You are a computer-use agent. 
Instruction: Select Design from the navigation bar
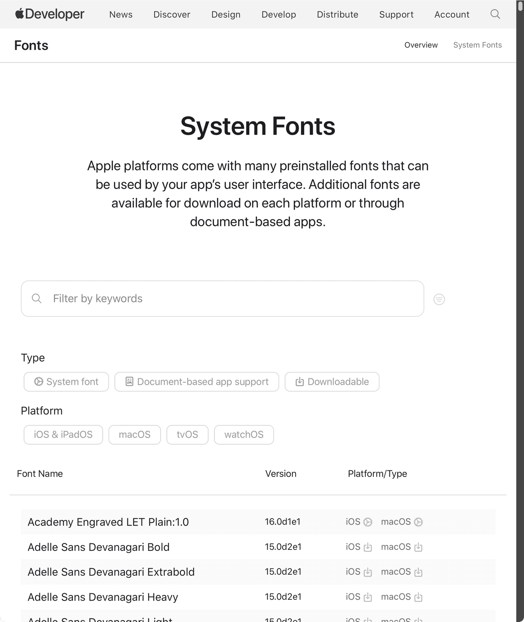coord(225,14)
